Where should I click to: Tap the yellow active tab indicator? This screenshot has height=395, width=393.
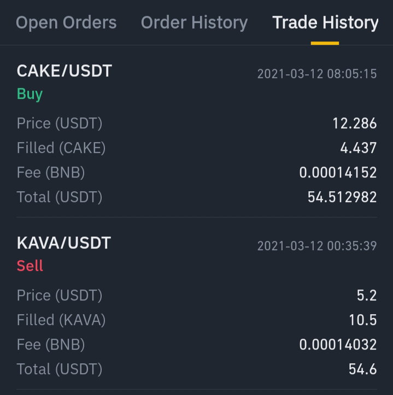point(325,43)
